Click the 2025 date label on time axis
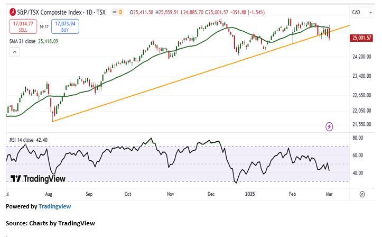This screenshot has height=237, width=382. click(x=251, y=194)
